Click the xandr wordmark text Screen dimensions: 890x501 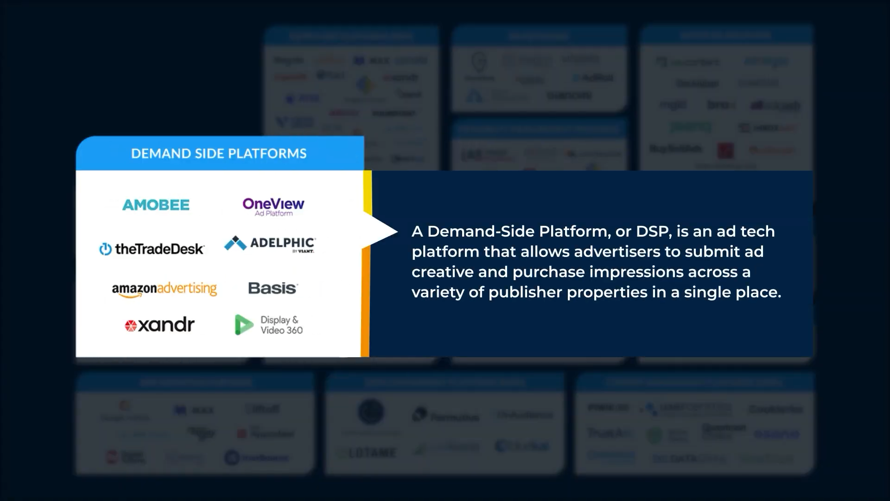[x=166, y=325]
